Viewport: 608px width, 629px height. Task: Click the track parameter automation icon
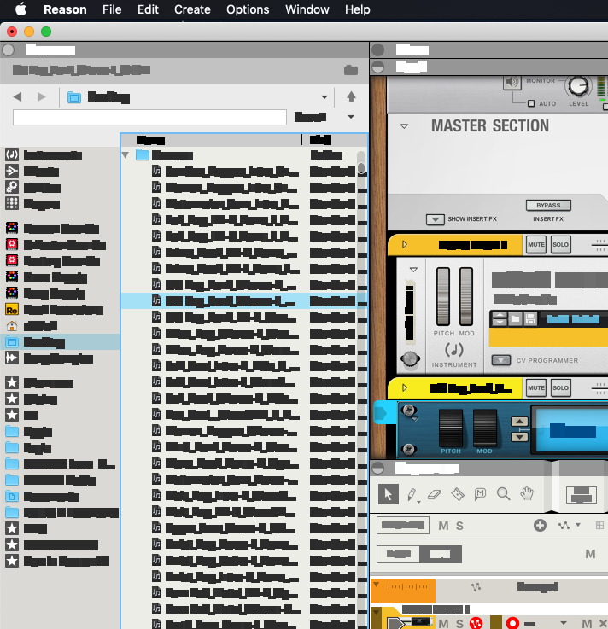[x=564, y=526]
